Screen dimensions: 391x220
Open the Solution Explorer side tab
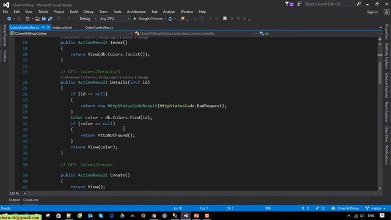(387, 86)
